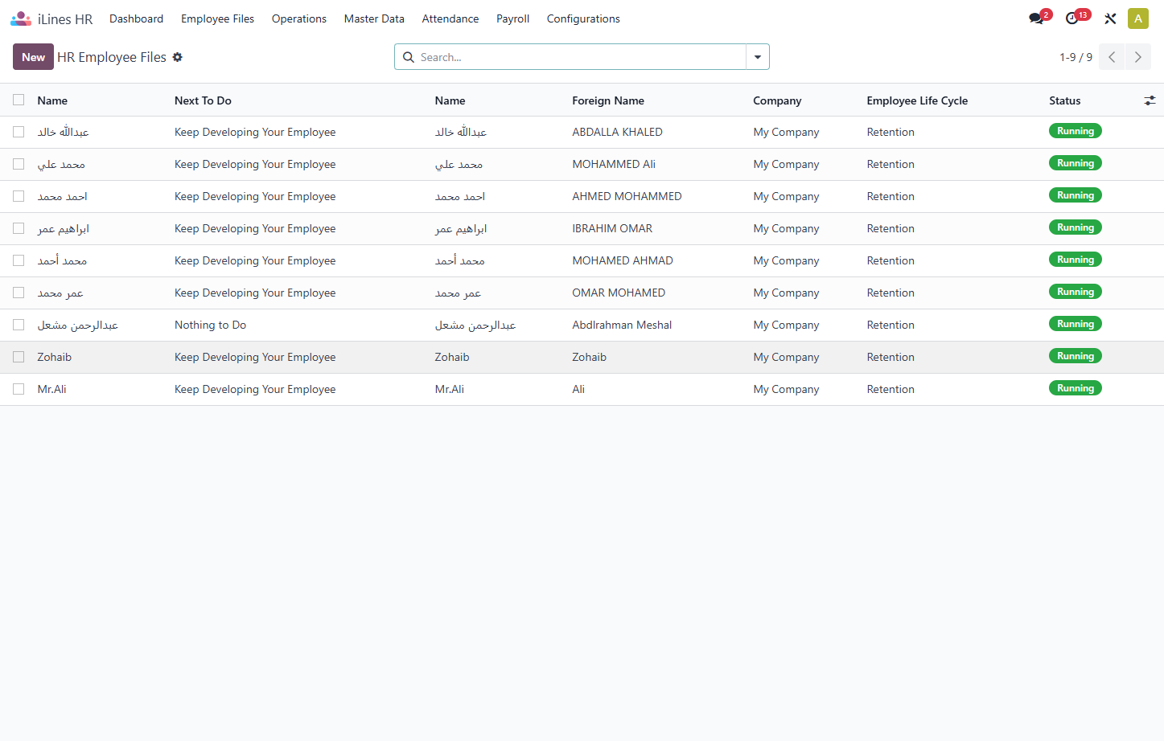Screen dimensions: 1164x741
Task: Open the Payroll menu
Action: tap(512, 18)
